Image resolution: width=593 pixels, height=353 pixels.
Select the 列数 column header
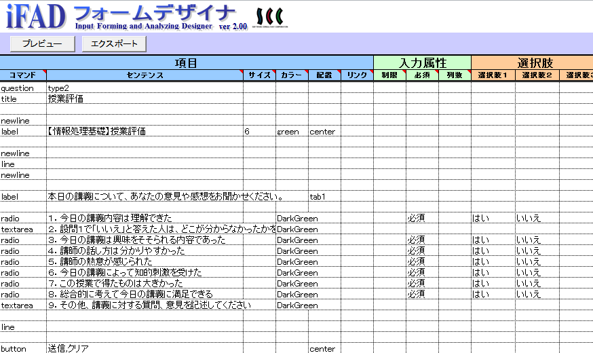click(x=455, y=75)
